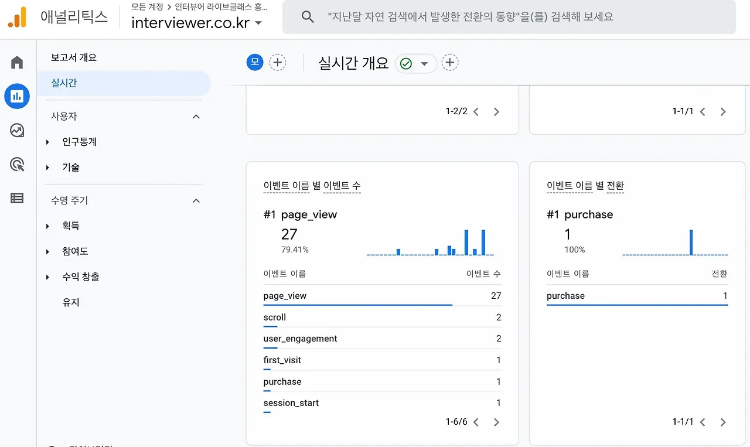Click the magnifier icon in the search bar
Image resolution: width=750 pixels, height=447 pixels.
pyautogui.click(x=308, y=16)
